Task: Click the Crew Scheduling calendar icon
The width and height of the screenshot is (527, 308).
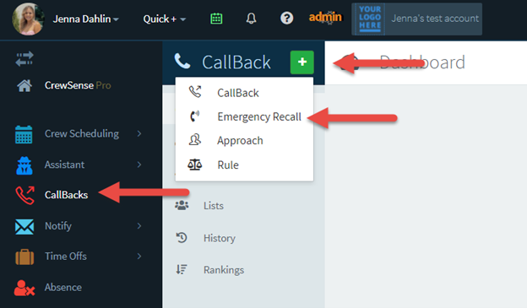Action: coord(24,134)
